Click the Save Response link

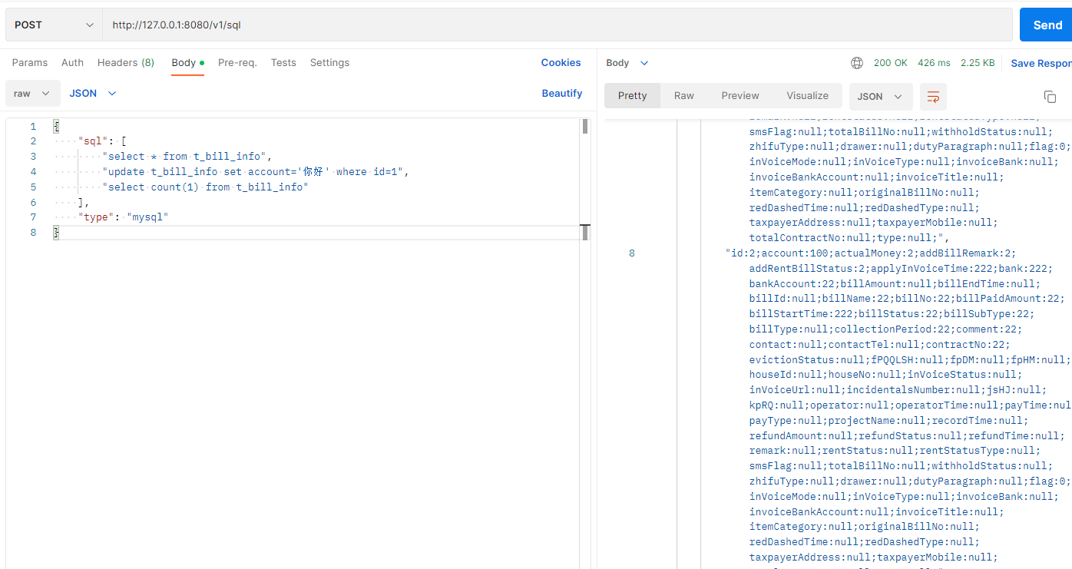(1041, 62)
